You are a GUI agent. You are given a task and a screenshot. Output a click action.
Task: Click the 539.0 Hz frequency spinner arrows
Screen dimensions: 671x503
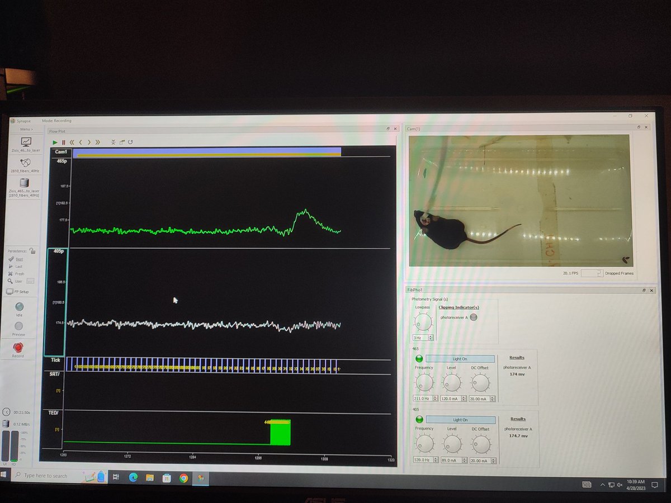[x=436, y=461]
